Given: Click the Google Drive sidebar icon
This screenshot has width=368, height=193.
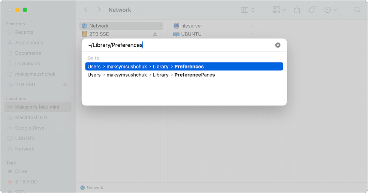Looking at the screenshot, I should [10, 128].
